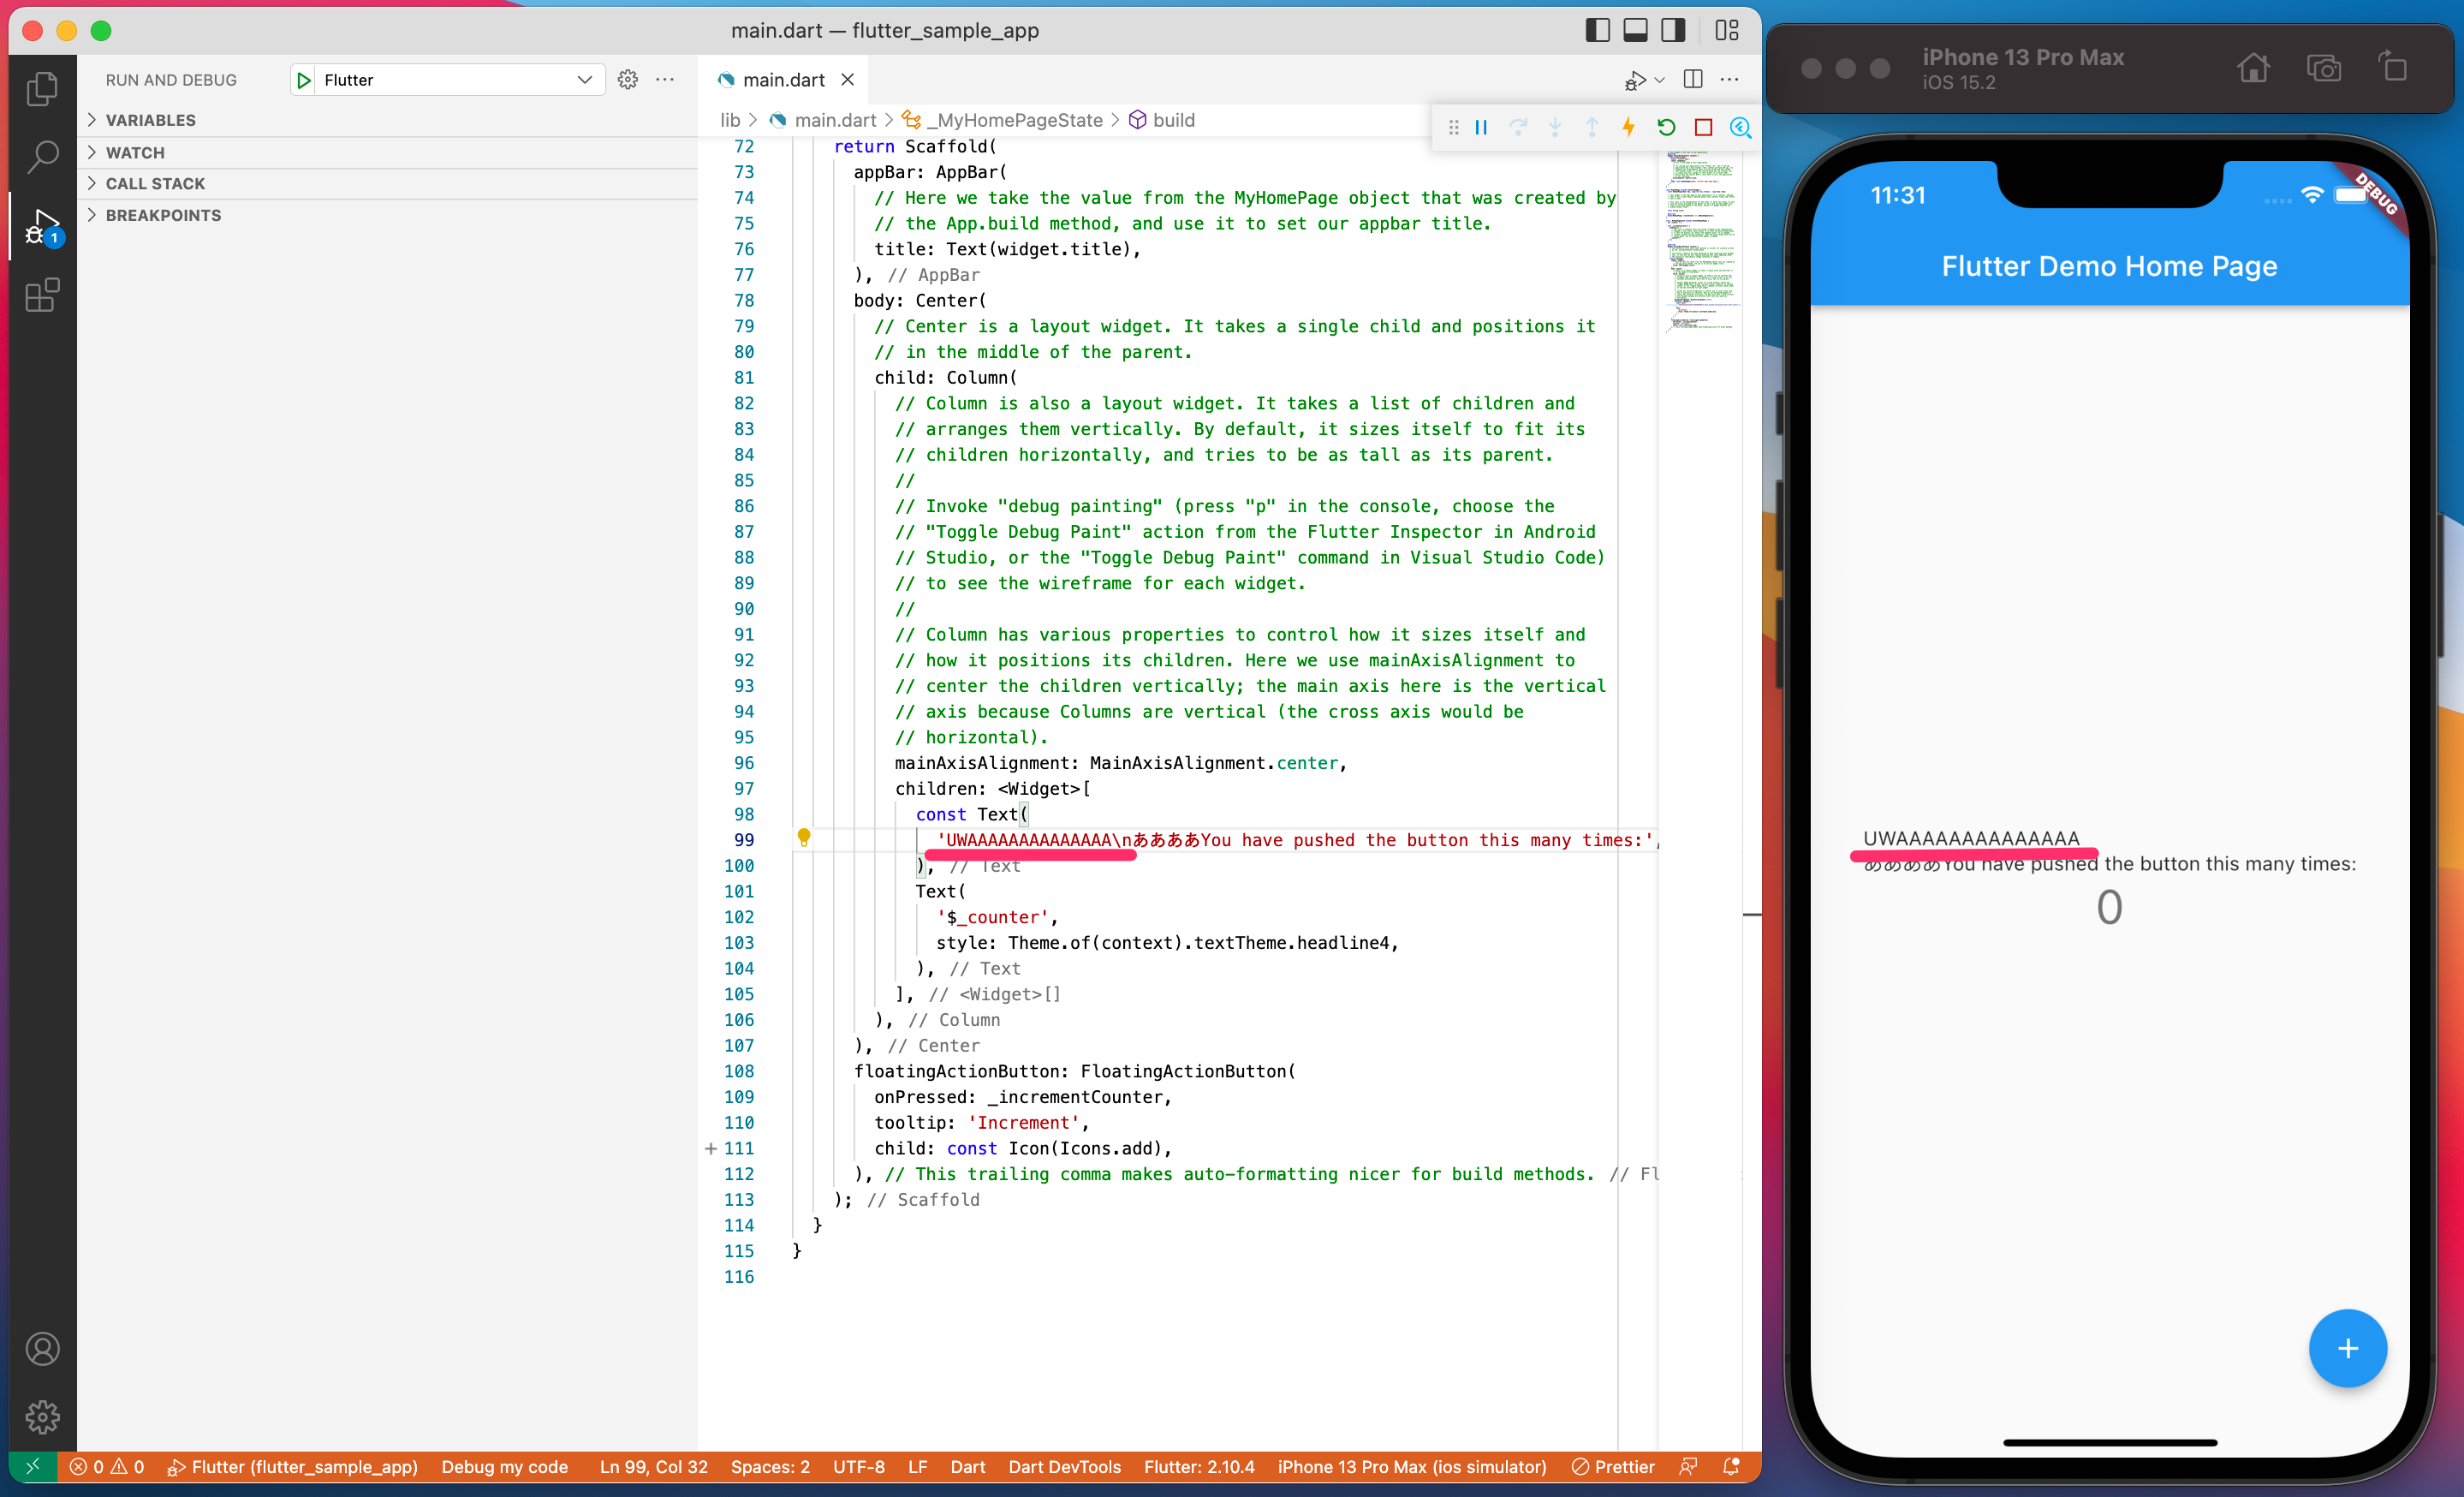Select the main.dart editor tab

coord(783,80)
